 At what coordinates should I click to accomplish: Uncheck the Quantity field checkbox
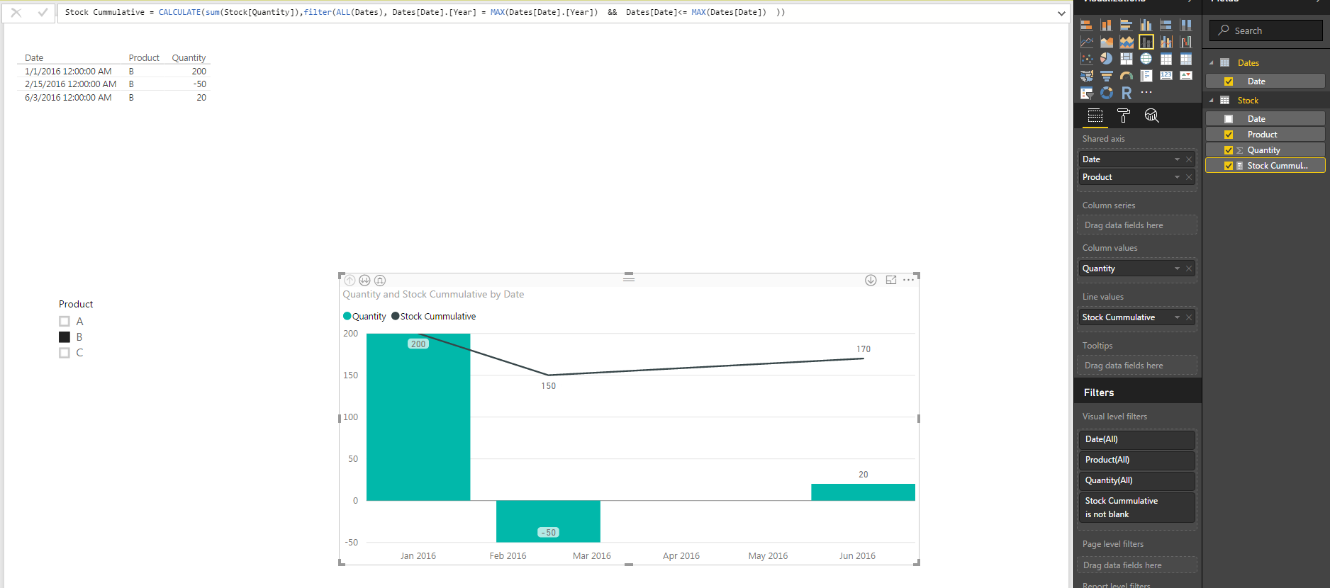click(1229, 150)
